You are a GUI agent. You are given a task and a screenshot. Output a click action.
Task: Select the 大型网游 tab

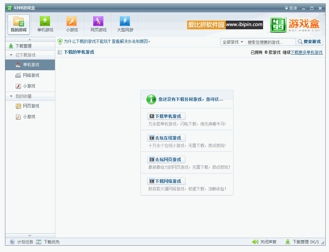(125, 24)
